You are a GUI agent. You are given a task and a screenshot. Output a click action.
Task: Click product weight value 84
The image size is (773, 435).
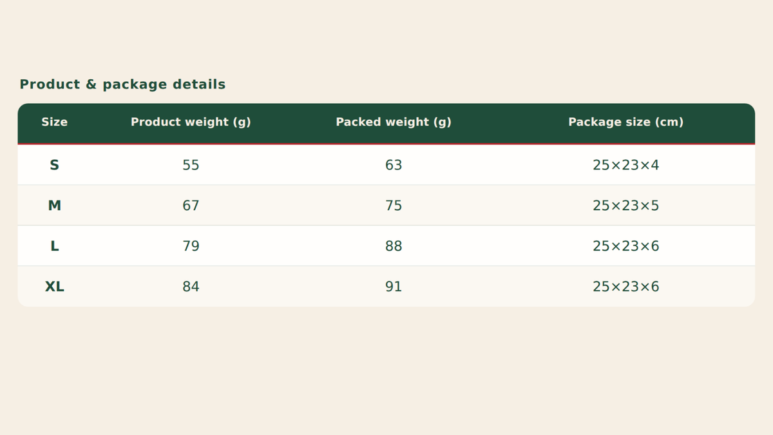click(x=191, y=287)
